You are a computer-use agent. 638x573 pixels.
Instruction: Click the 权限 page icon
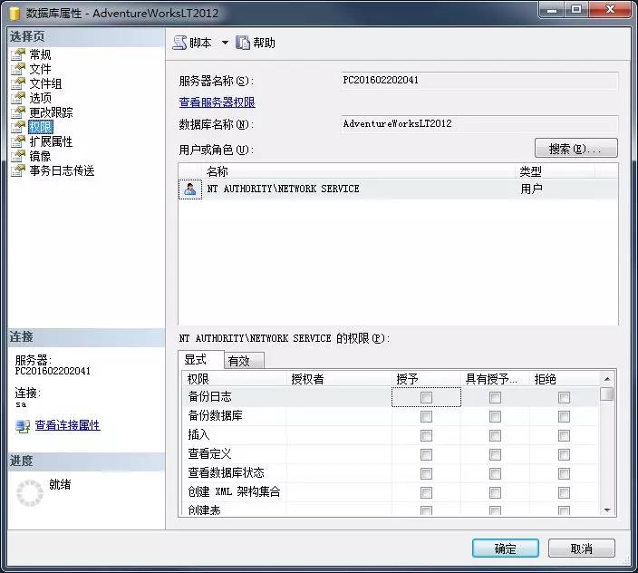click(x=18, y=127)
